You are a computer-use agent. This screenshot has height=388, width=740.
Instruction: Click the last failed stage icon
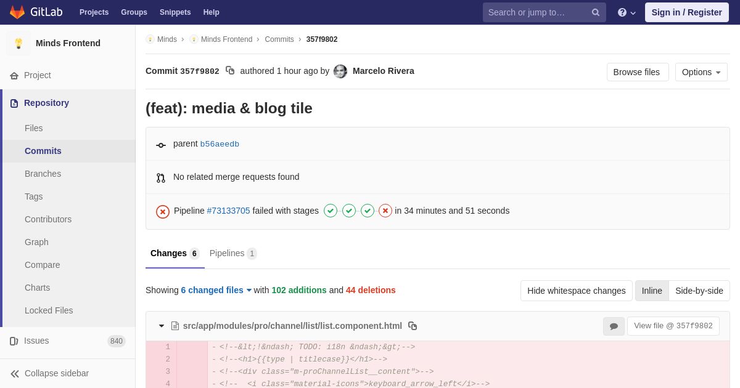(385, 211)
